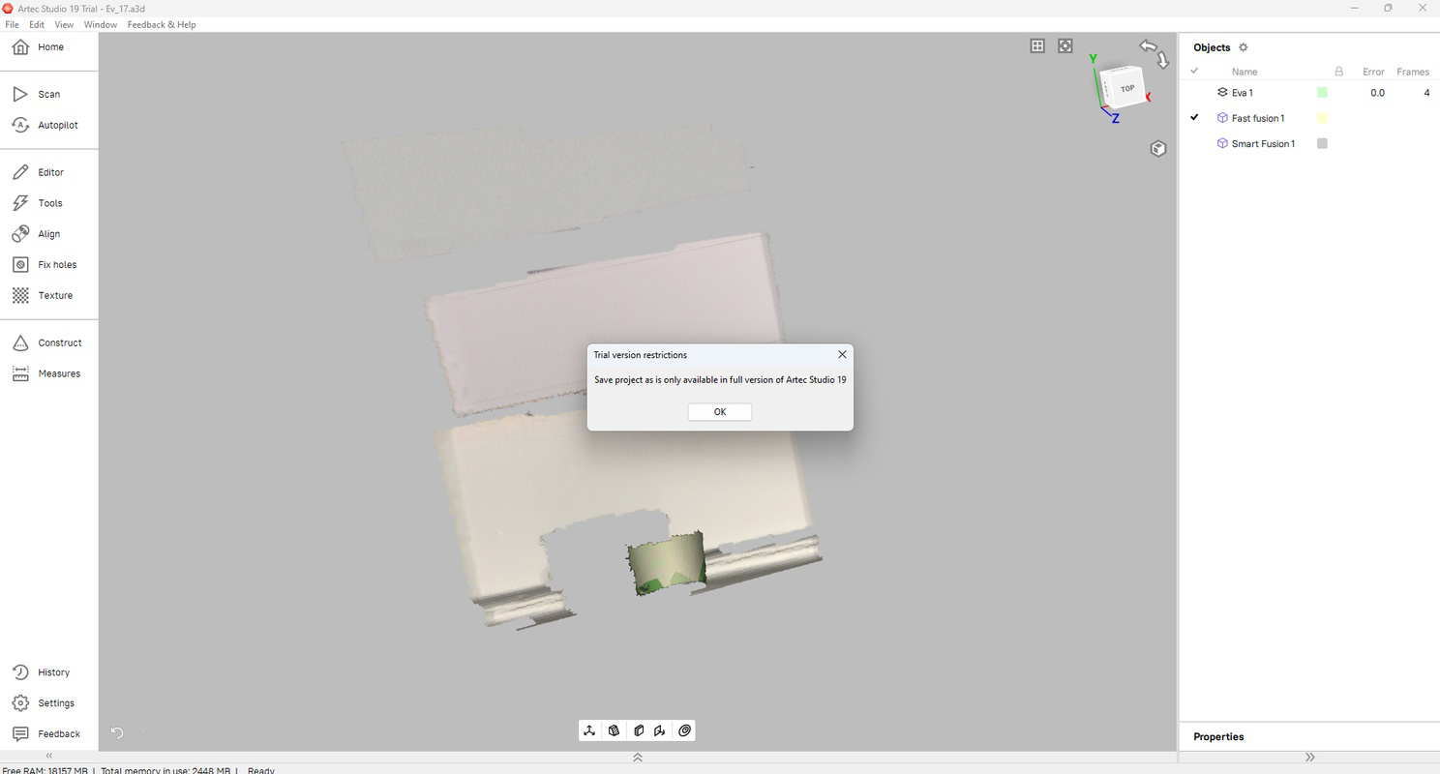Open the Window menu

click(100, 24)
